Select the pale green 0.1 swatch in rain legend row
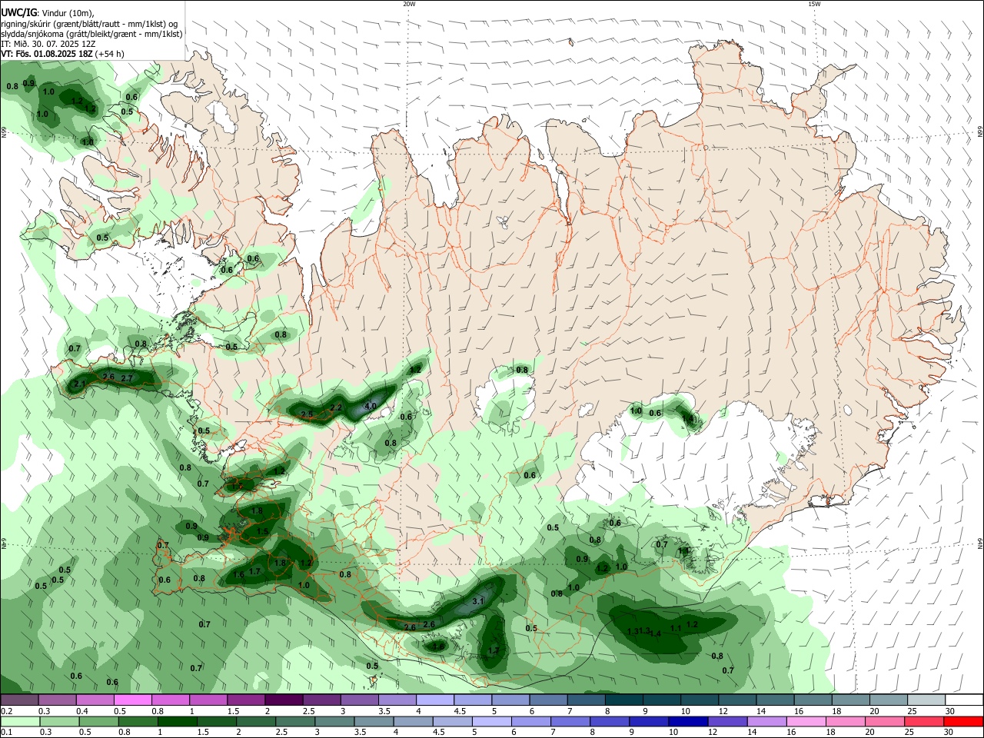Screen dimensions: 984x738 pos(19,721)
